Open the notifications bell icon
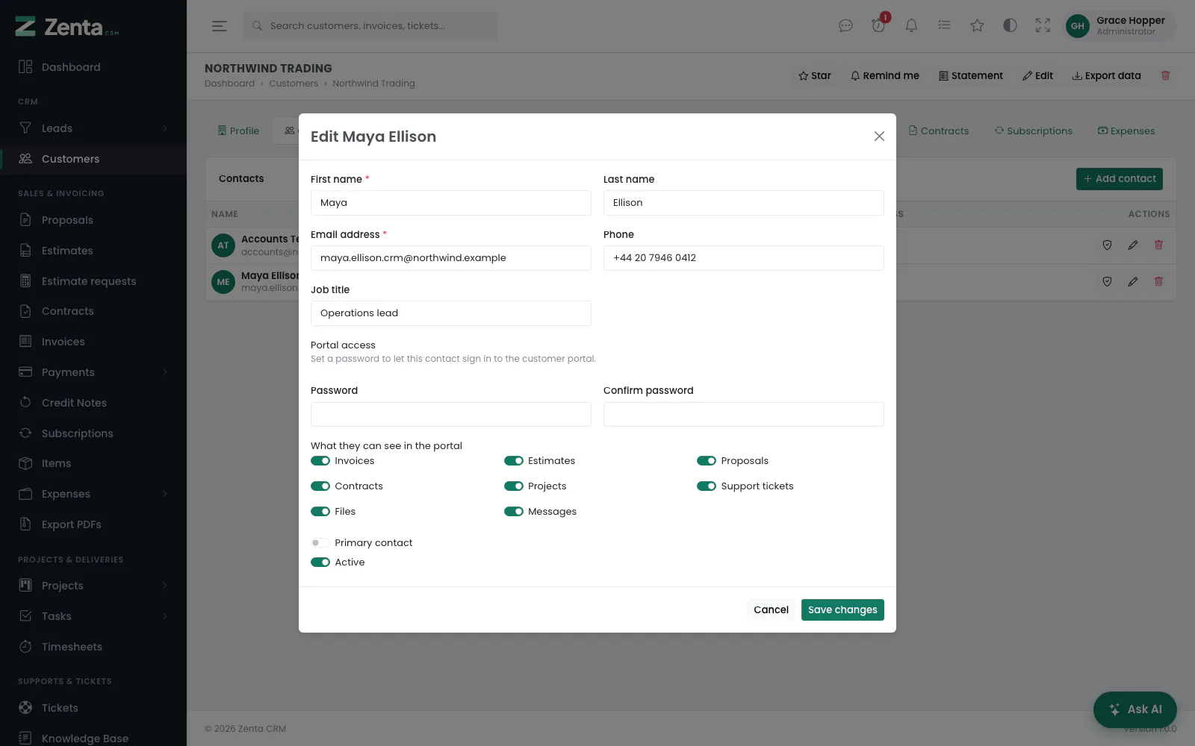The height and width of the screenshot is (746, 1195). click(911, 26)
